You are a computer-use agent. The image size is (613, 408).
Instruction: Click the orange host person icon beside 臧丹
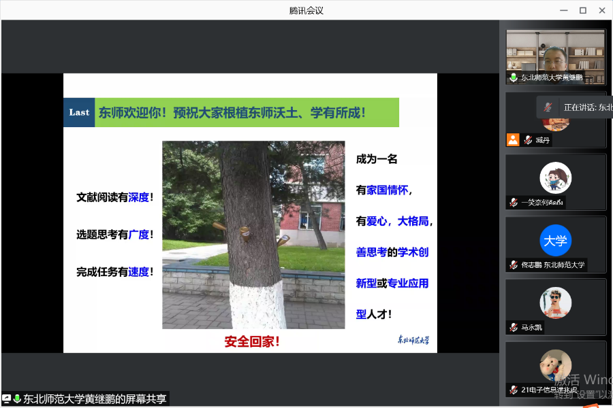point(513,140)
